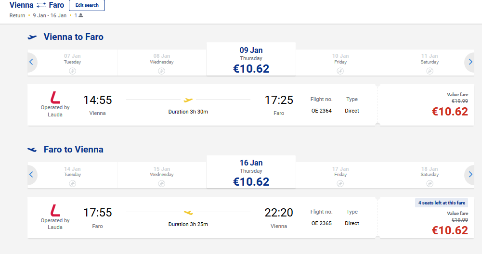
Task: Click the Edit search button
Action: point(87,5)
